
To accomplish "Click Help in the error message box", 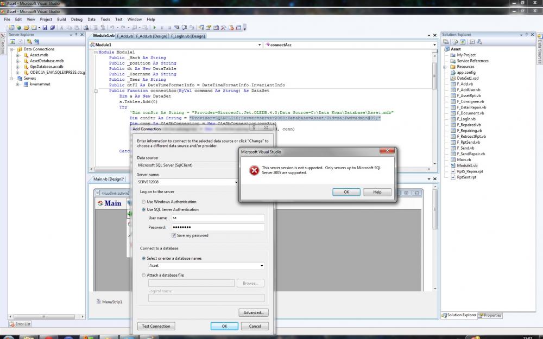I will click(377, 193).
